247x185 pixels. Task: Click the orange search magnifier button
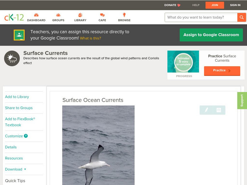[241, 17]
